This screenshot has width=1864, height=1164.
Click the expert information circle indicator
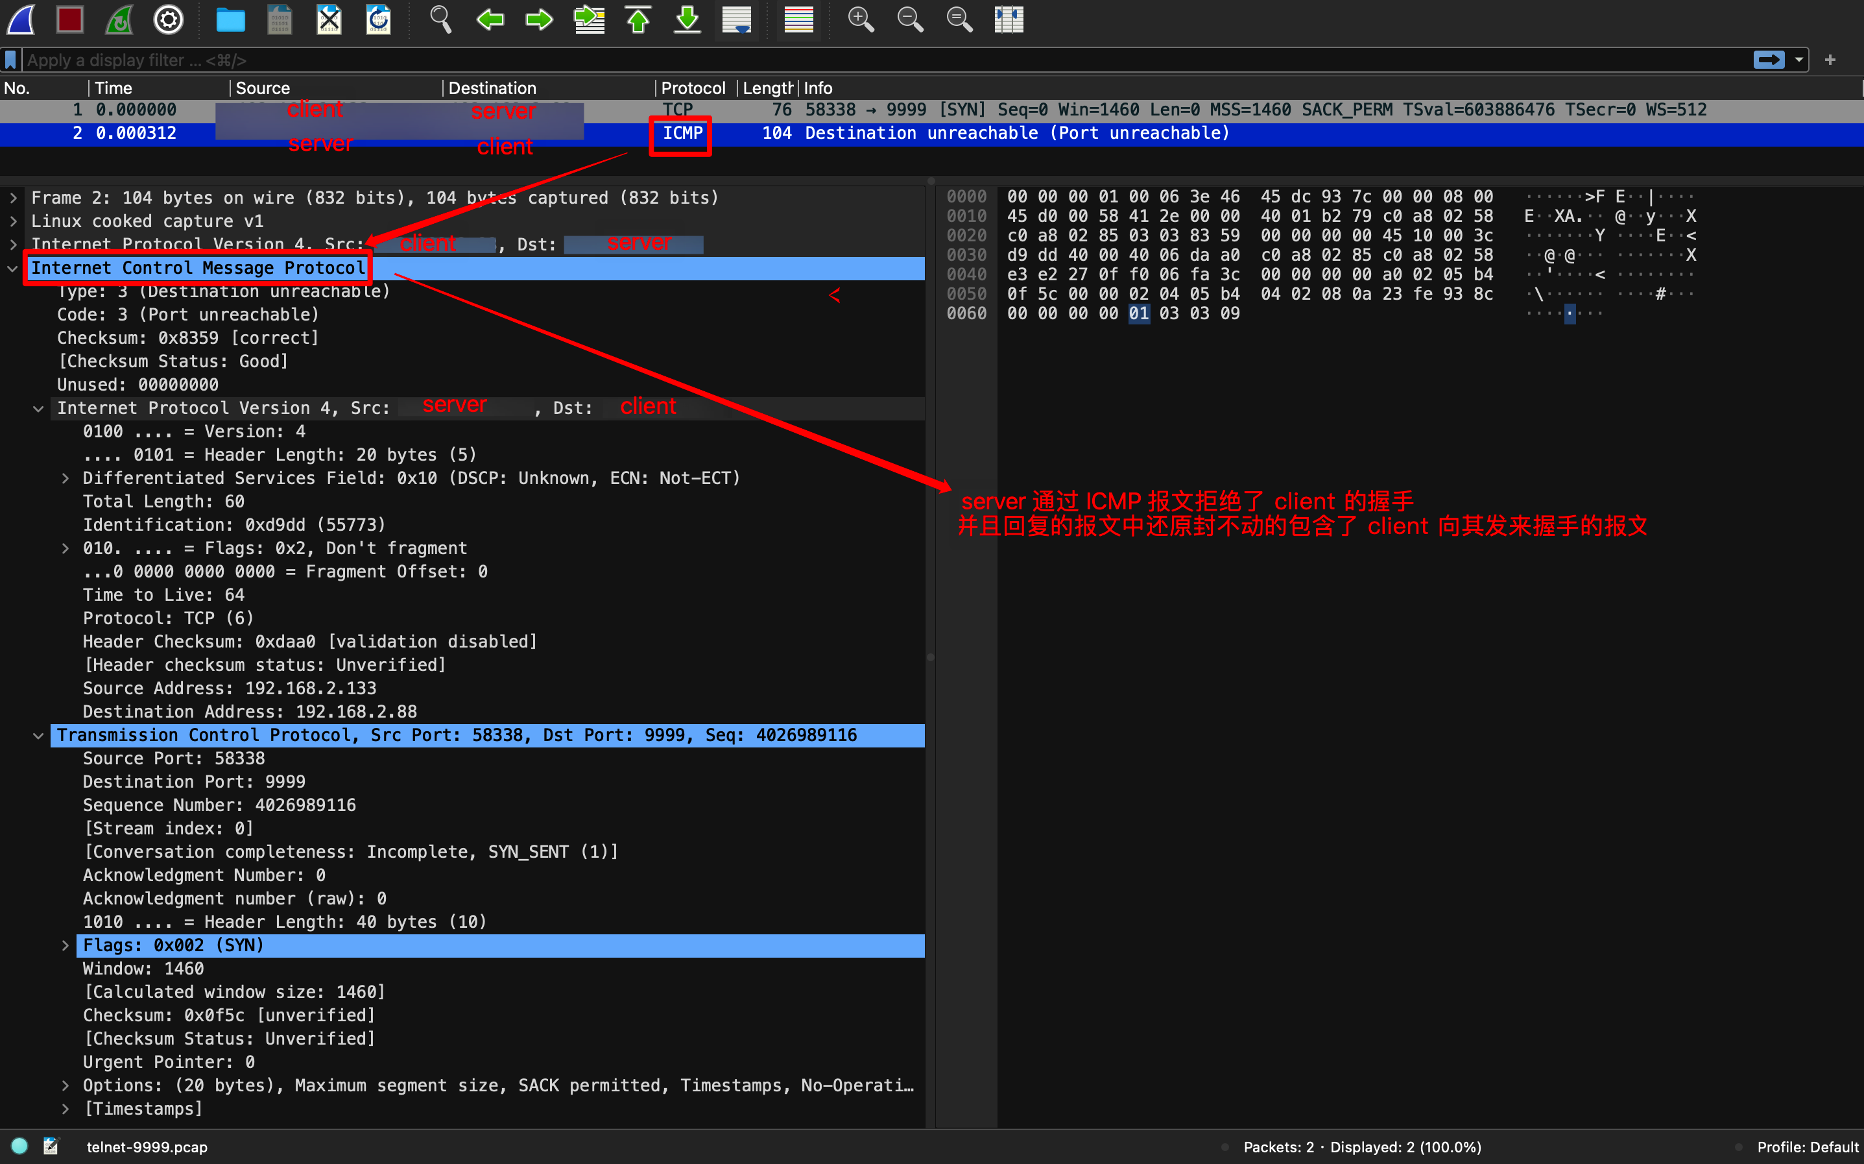(x=20, y=1146)
